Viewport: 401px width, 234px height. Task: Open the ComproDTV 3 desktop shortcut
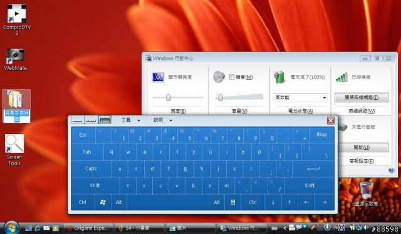(17, 20)
